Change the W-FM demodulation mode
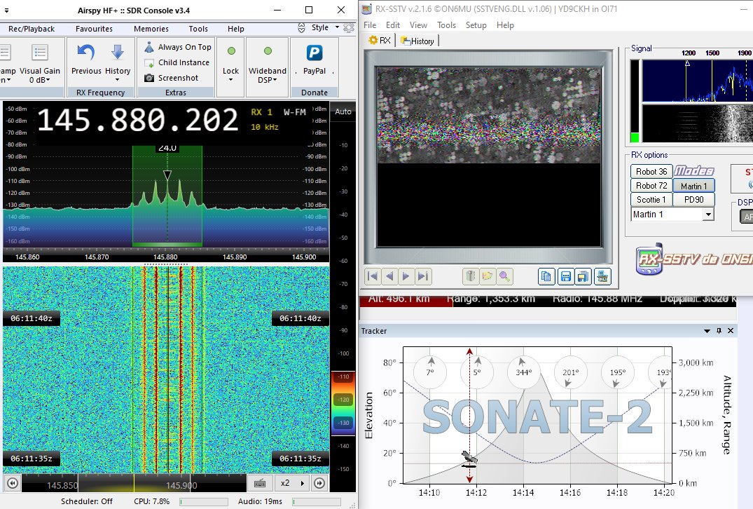Image resolution: width=753 pixels, height=509 pixels. coord(294,112)
